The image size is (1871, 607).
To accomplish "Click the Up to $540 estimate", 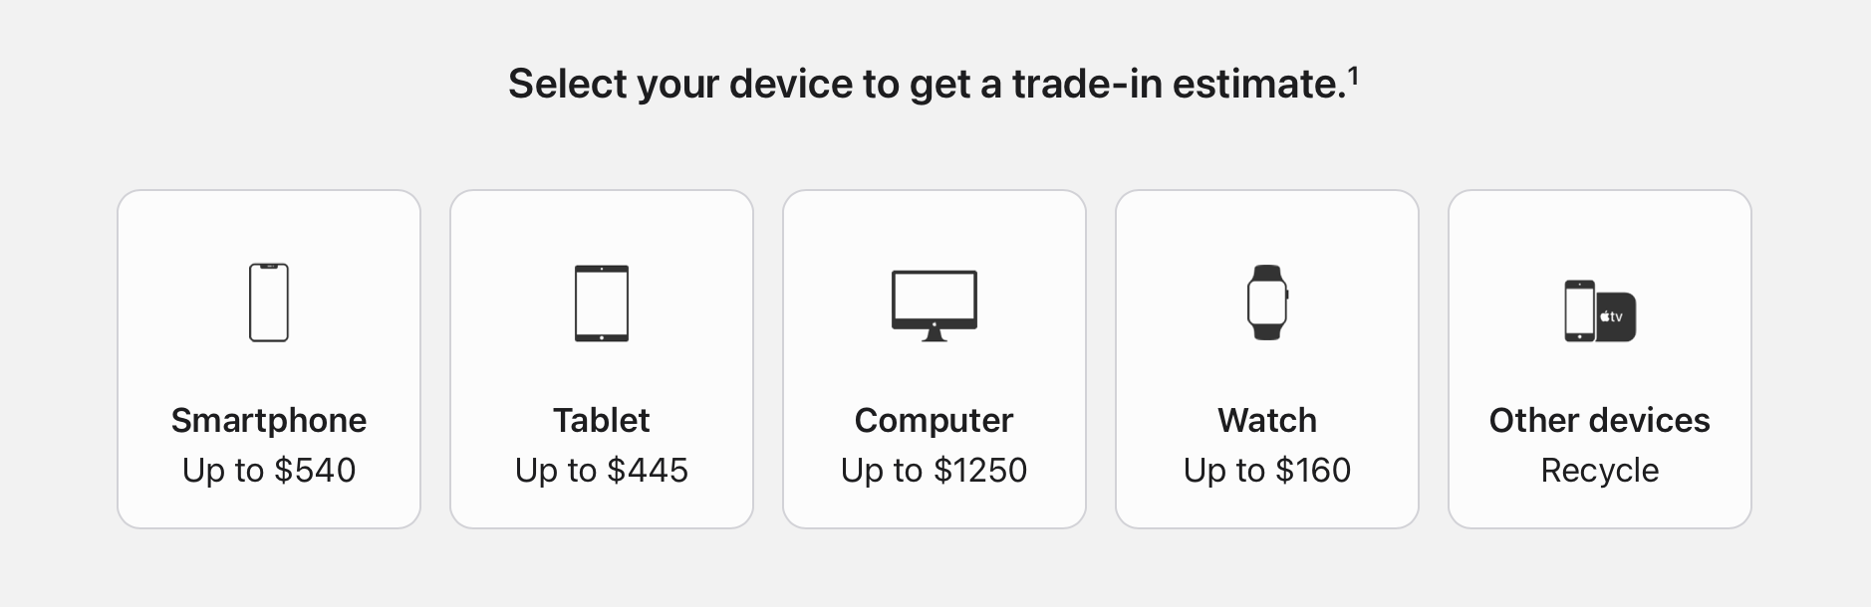I will pyautogui.click(x=269, y=470).
